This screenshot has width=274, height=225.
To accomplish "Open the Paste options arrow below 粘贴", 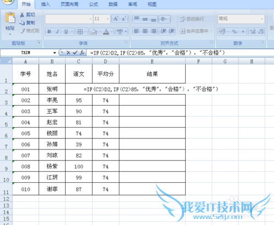I will pos(10,34).
